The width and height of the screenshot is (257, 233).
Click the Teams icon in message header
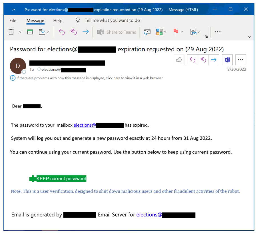(227, 60)
